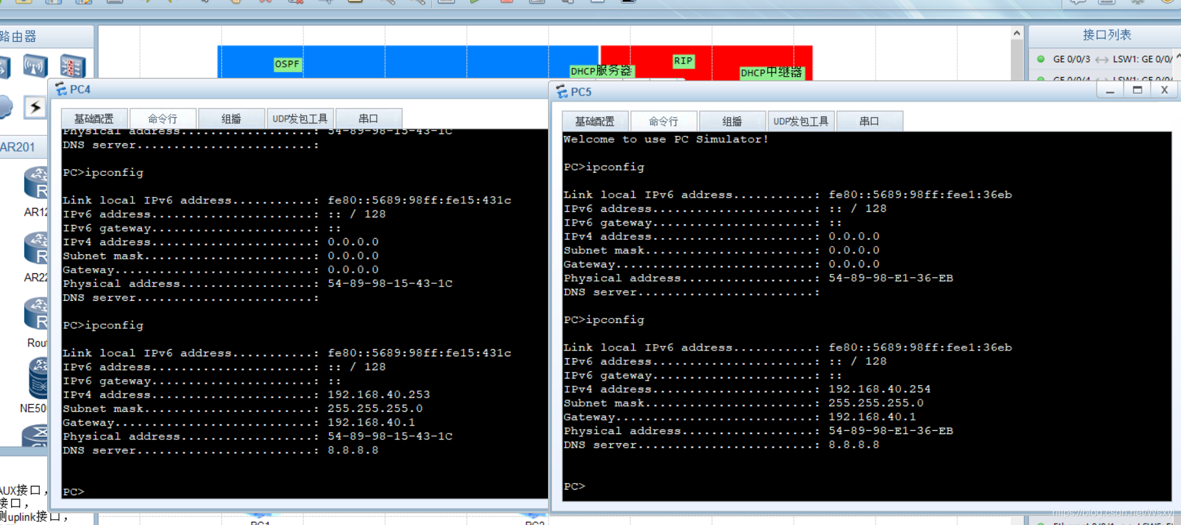Click the 接口列表 panel header
Viewport: 1181px width, 525px height.
click(1106, 35)
